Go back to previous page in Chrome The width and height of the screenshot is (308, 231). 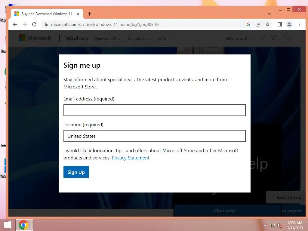click(x=15, y=24)
